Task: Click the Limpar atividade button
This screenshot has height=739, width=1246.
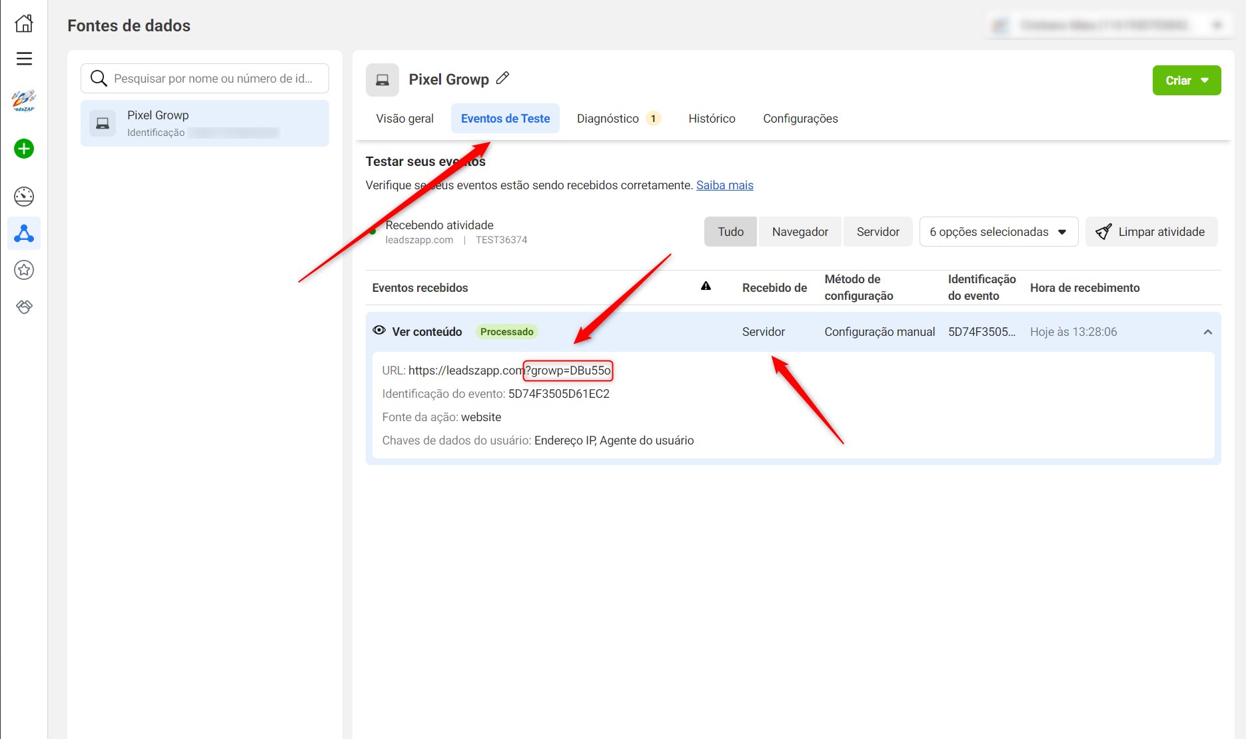Action: tap(1151, 232)
